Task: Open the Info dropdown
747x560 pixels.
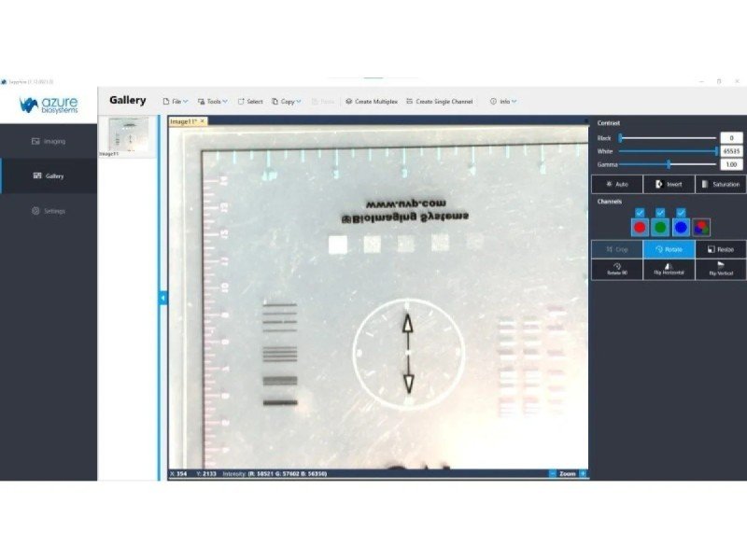Action: pos(502,101)
